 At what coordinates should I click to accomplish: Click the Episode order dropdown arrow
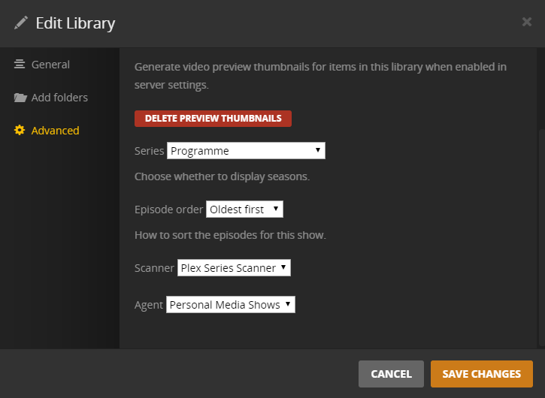tap(276, 209)
